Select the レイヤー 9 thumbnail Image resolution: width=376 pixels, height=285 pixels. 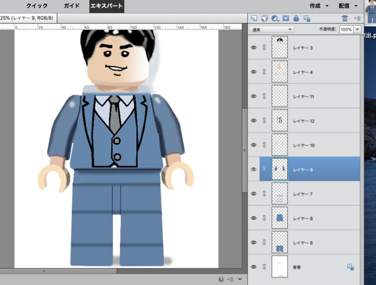pos(280,169)
